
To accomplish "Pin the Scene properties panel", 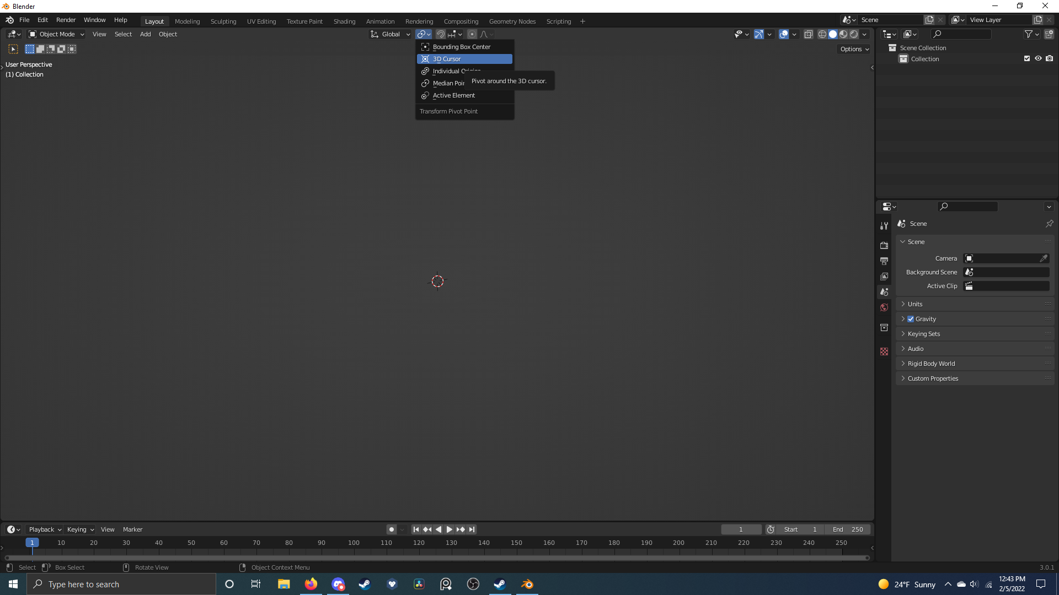I will coord(1049,224).
